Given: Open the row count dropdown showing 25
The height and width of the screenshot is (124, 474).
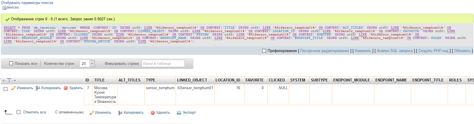Looking at the screenshot, I should coord(87,63).
